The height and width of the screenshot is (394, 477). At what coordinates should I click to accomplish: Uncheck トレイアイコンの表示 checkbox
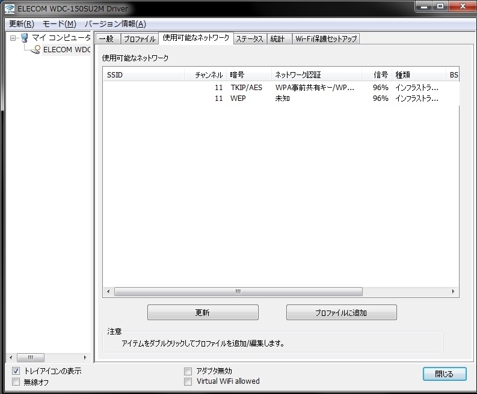click(x=16, y=371)
